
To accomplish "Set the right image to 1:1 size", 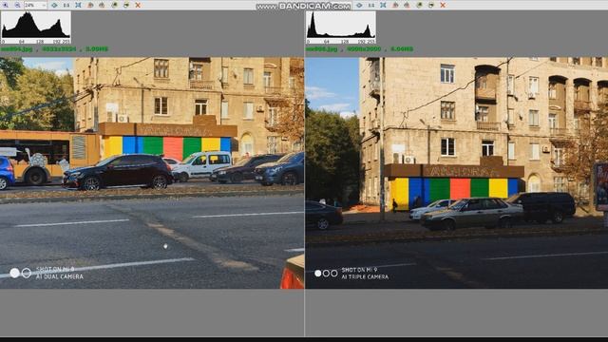I will coord(371,5).
